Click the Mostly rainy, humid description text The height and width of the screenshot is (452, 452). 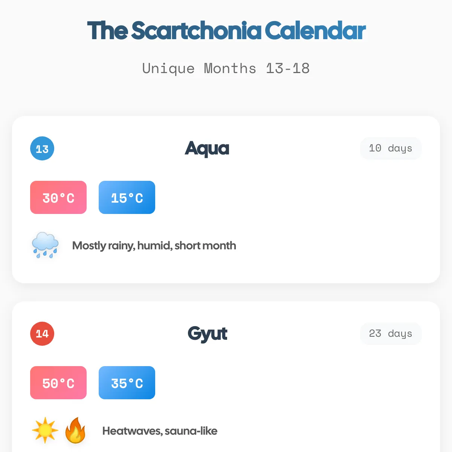click(x=154, y=246)
